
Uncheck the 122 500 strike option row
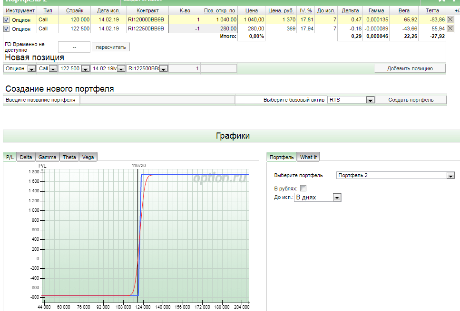6,29
